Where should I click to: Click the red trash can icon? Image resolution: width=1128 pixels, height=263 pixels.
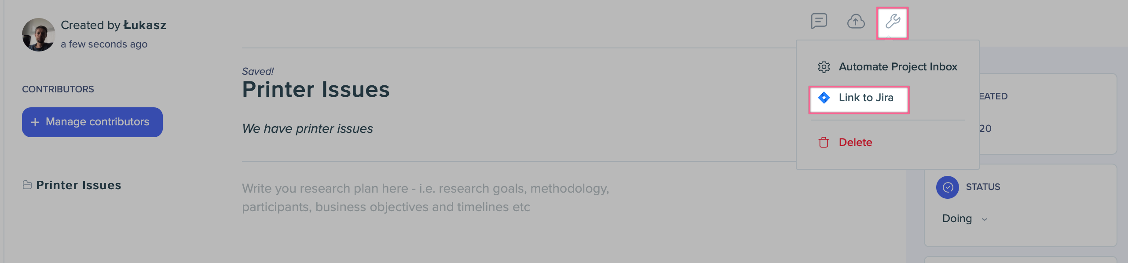tap(824, 142)
